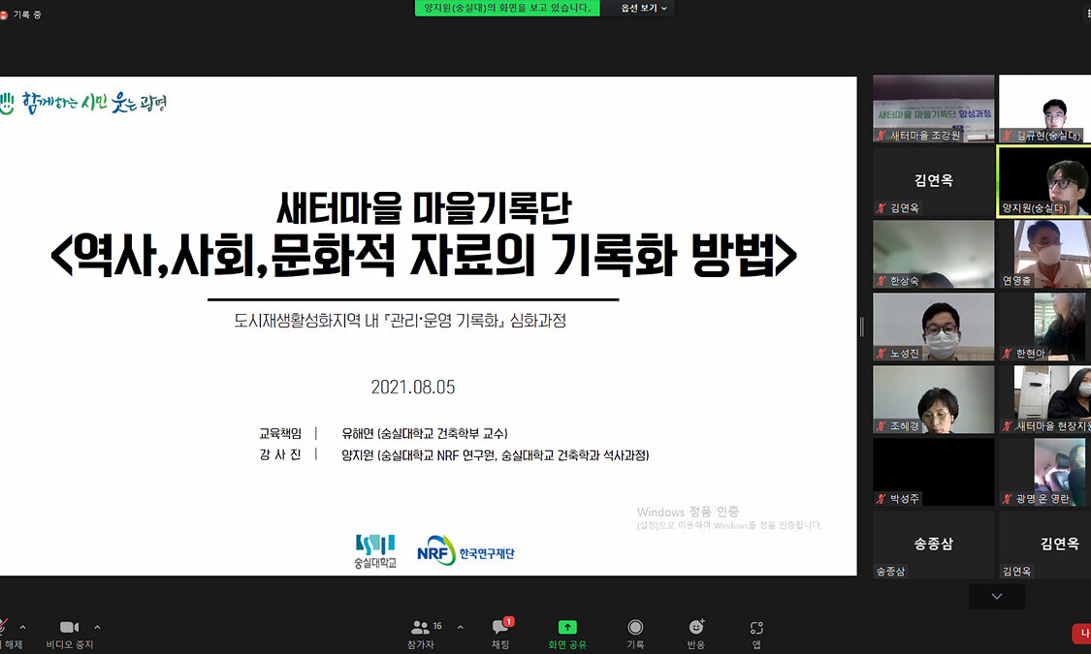Expand the video options arrow beside 비디오 중지
The height and width of the screenshot is (654, 1091).
(97, 627)
